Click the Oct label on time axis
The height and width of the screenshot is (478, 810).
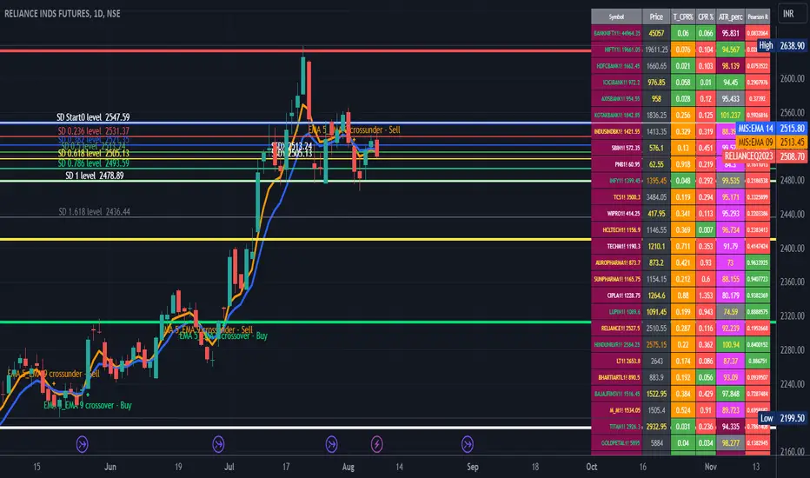point(592,467)
